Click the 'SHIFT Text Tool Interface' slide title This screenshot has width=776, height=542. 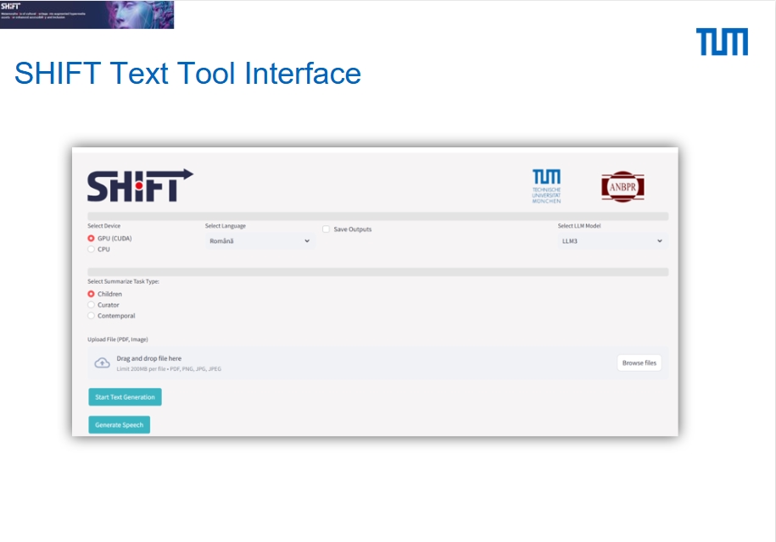tap(187, 74)
